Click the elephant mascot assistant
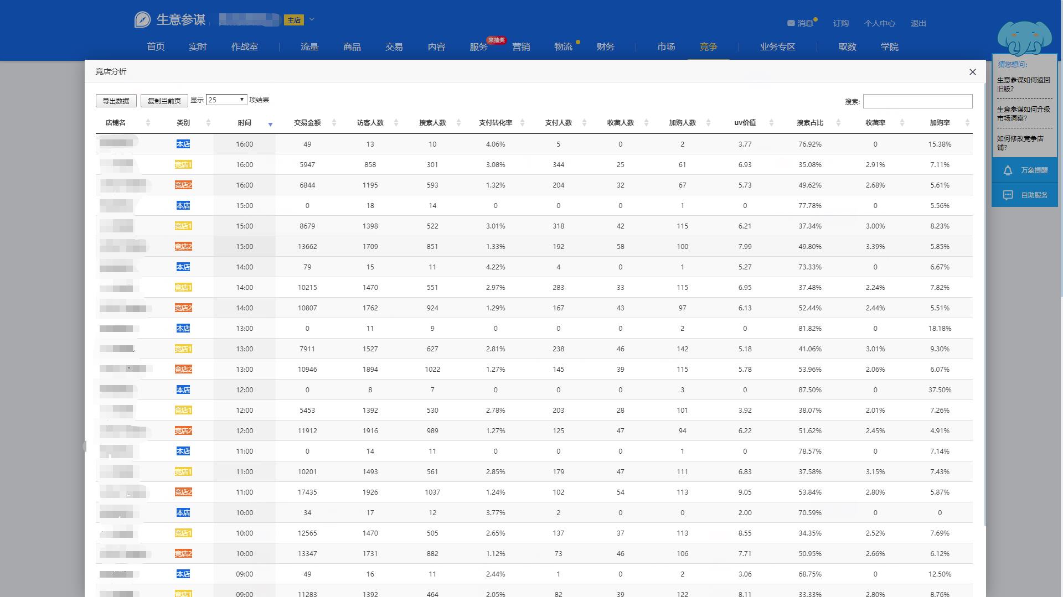This screenshot has height=597, width=1063. [1024, 39]
